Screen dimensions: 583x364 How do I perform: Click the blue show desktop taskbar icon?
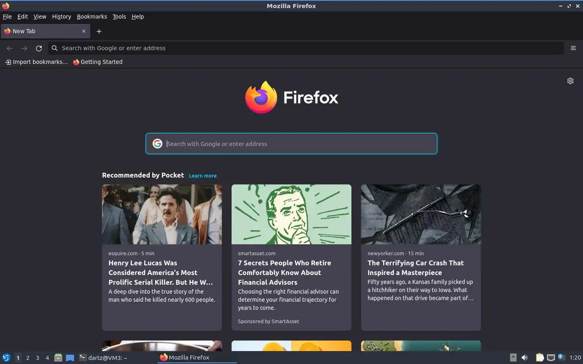[x=70, y=358]
